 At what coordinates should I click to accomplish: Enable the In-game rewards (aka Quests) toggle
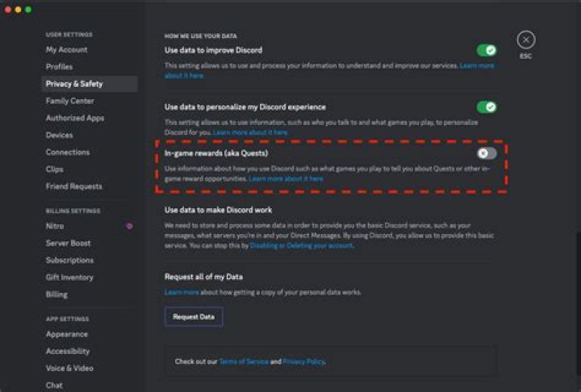point(486,153)
